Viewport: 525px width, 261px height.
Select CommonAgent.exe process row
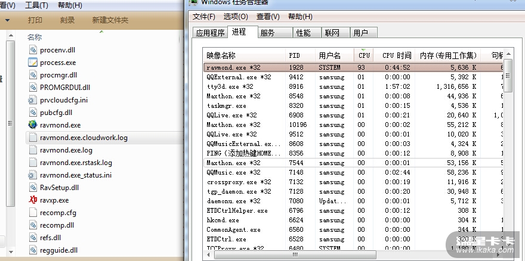[353, 229]
